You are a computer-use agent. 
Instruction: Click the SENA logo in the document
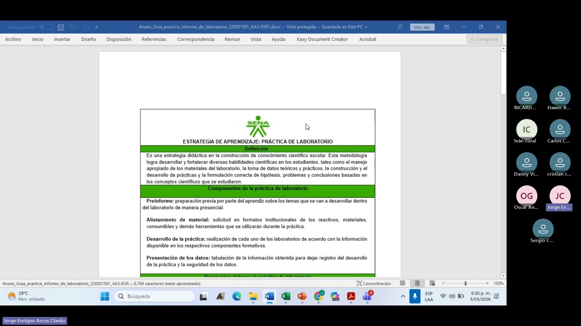tap(258, 126)
